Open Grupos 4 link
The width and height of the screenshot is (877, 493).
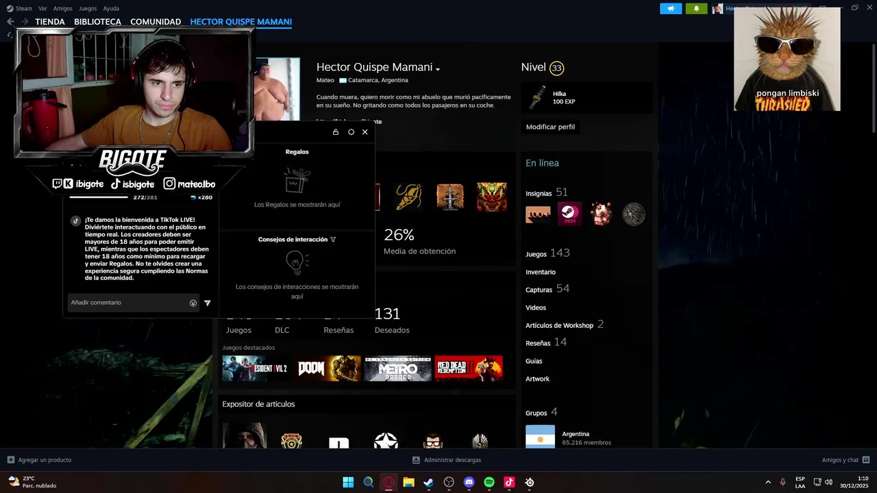pyautogui.click(x=541, y=412)
